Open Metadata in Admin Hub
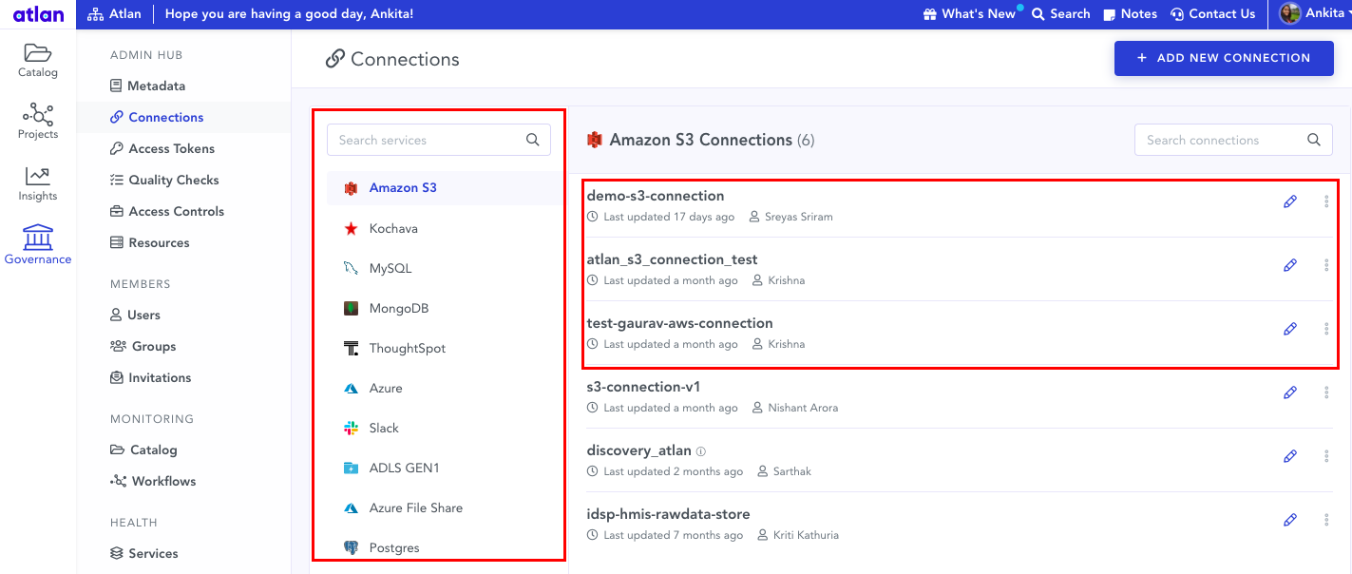 148,86
